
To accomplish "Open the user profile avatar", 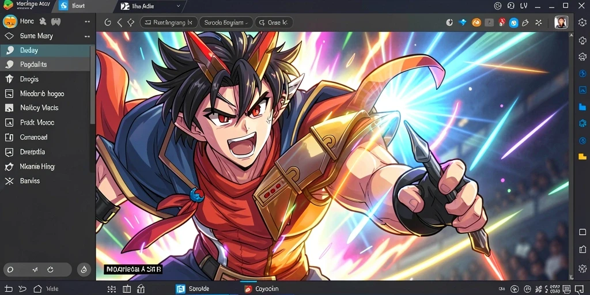I will (x=561, y=22).
